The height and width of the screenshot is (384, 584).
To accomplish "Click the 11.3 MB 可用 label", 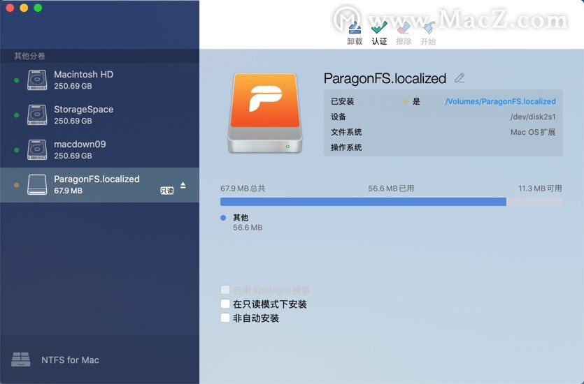I will (x=540, y=189).
